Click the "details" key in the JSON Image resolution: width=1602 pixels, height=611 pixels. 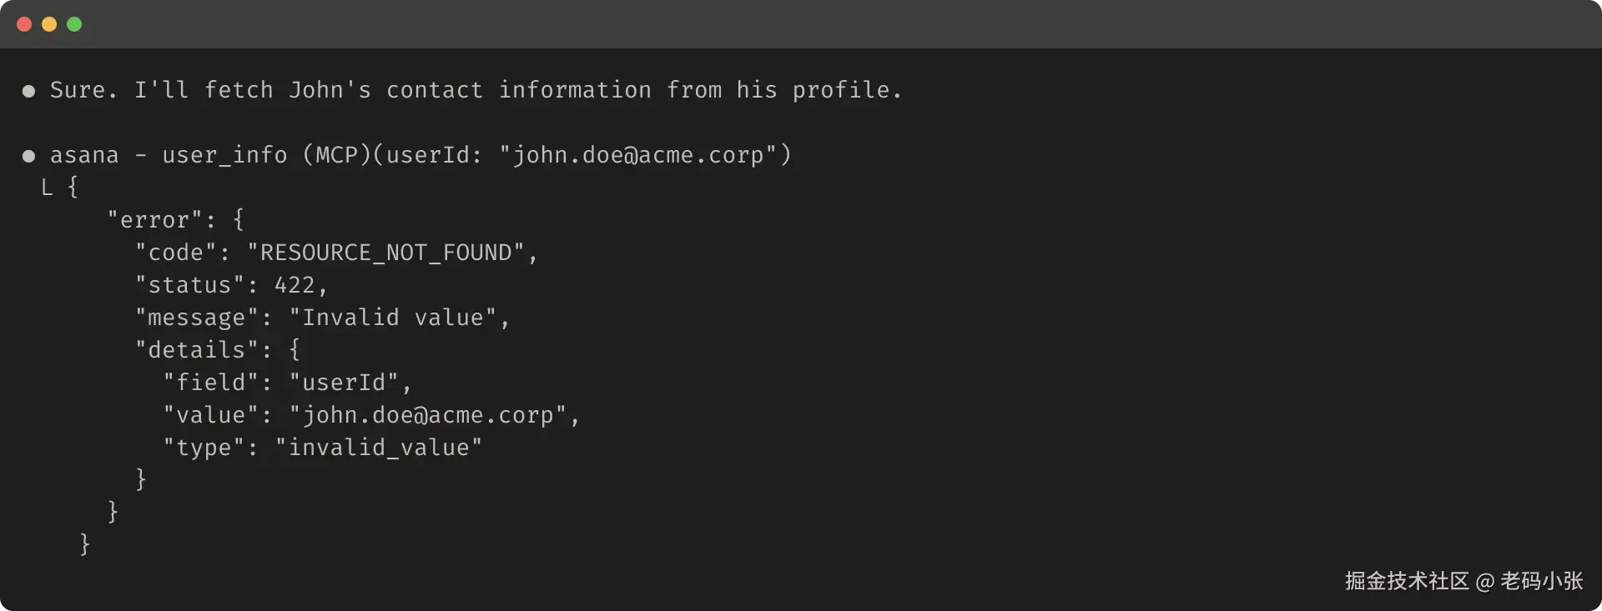click(197, 350)
